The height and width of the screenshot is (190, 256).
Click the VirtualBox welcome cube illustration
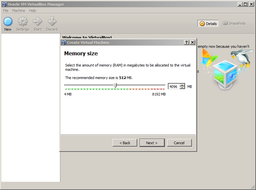pos(226,74)
